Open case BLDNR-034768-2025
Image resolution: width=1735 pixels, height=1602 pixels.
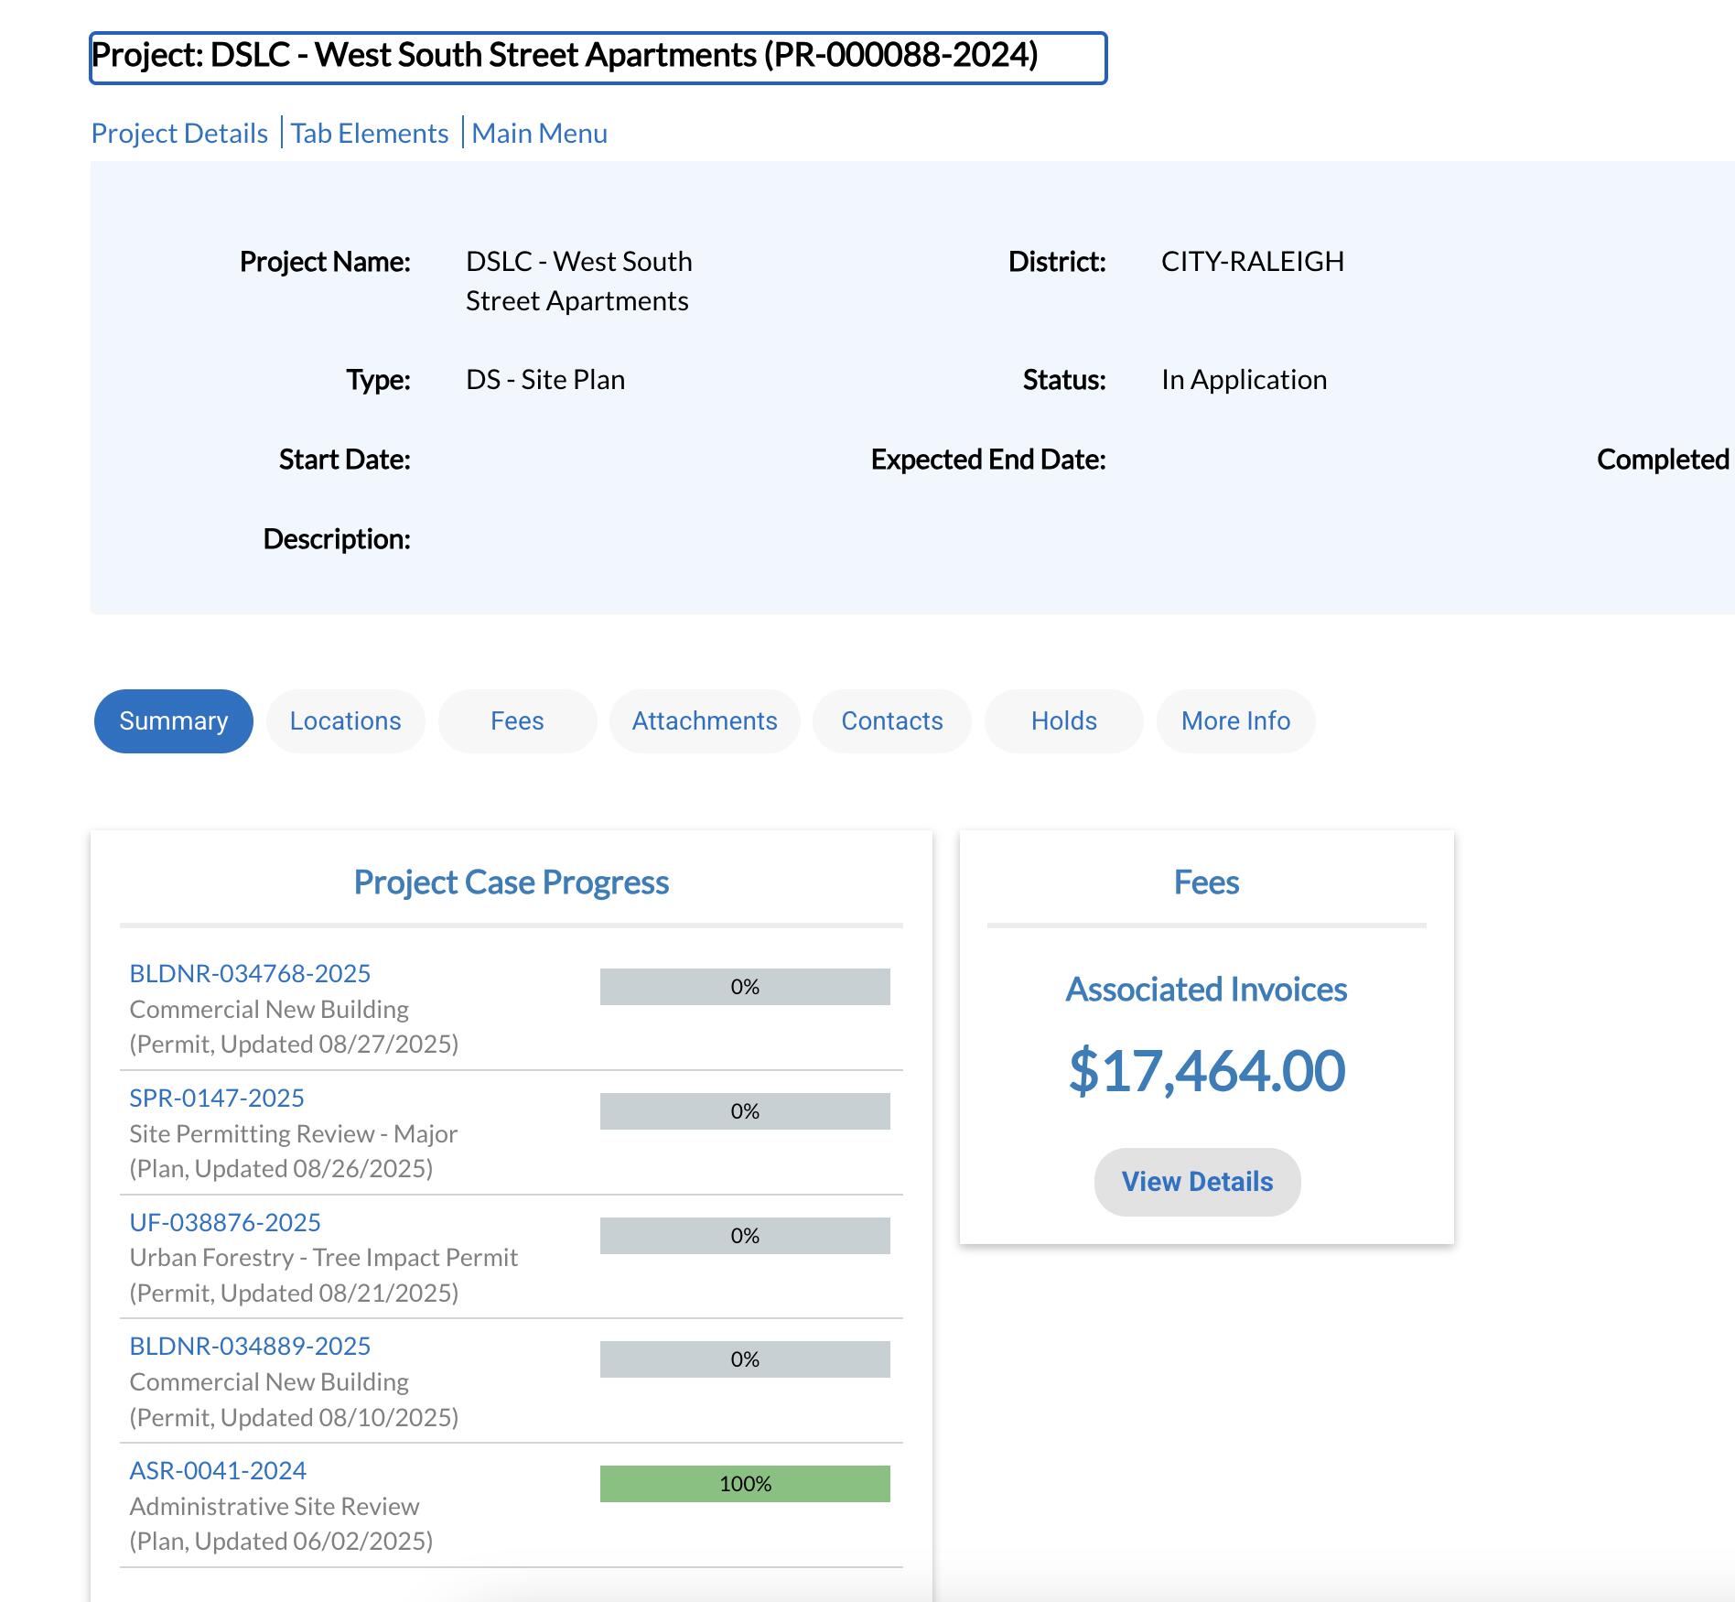(x=250, y=973)
